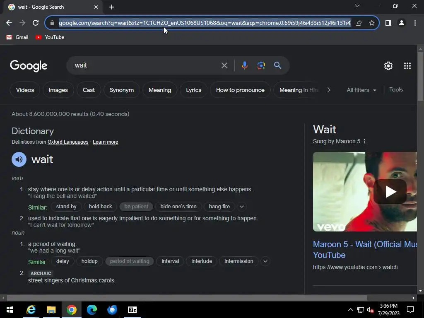This screenshot has height=318, width=424.
Task: Open the Tools menu
Action: [396, 90]
